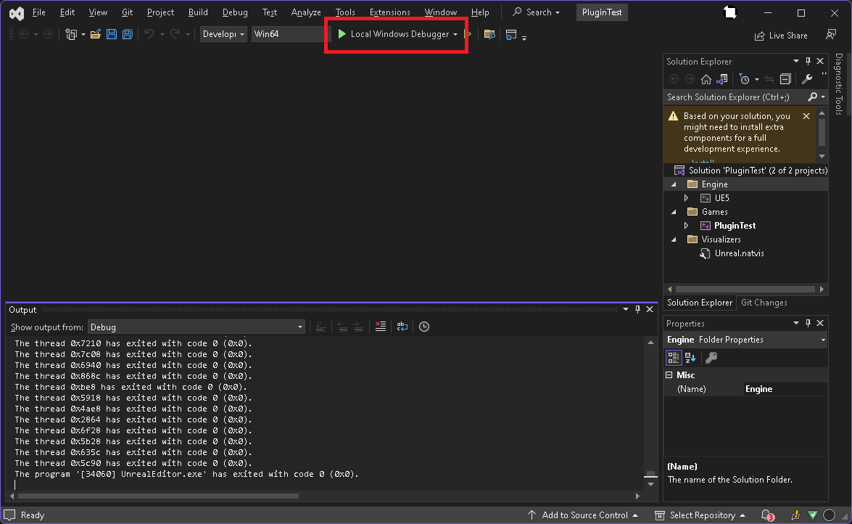Open the Development configuration dropdown
Screen dimensions: 852x524
click(x=223, y=33)
